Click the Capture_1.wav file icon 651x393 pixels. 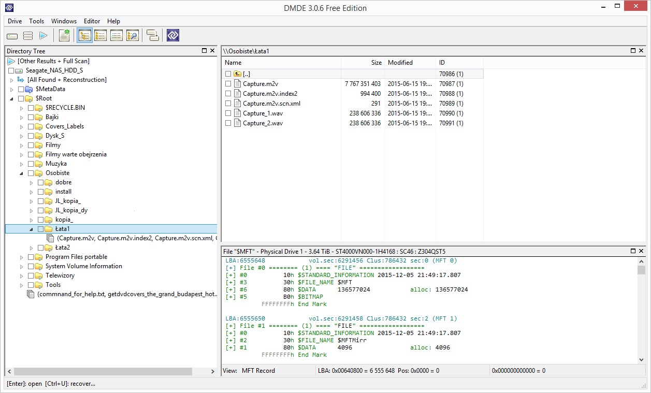(x=238, y=113)
